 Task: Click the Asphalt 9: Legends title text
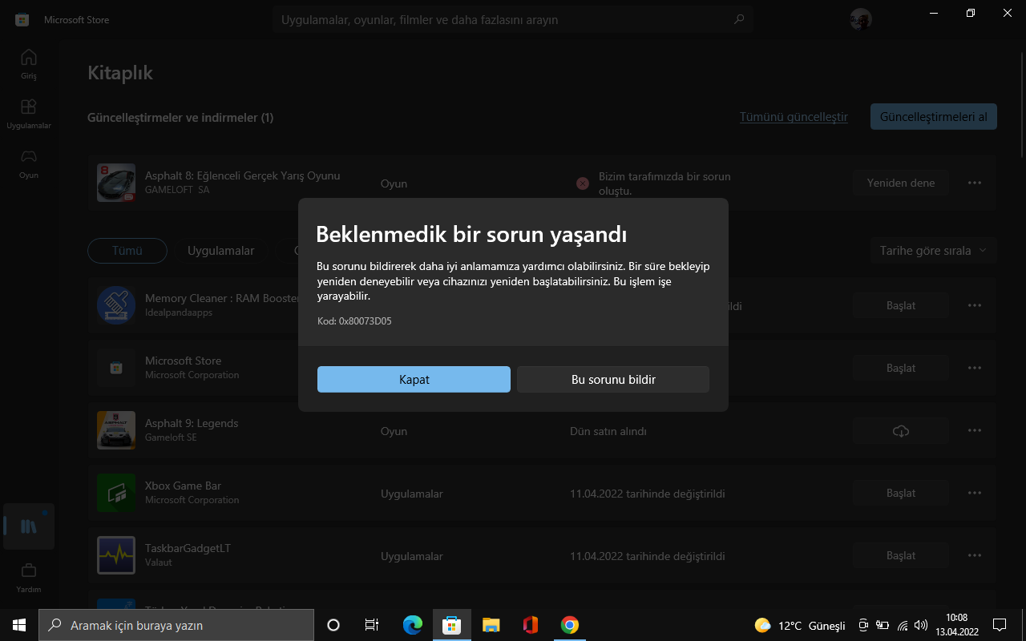(x=192, y=423)
